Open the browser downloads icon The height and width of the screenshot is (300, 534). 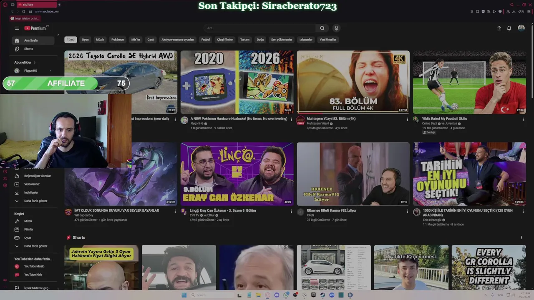click(514, 11)
